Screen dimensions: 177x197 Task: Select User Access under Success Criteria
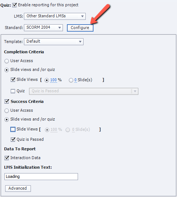pyautogui.click(x=7, y=111)
